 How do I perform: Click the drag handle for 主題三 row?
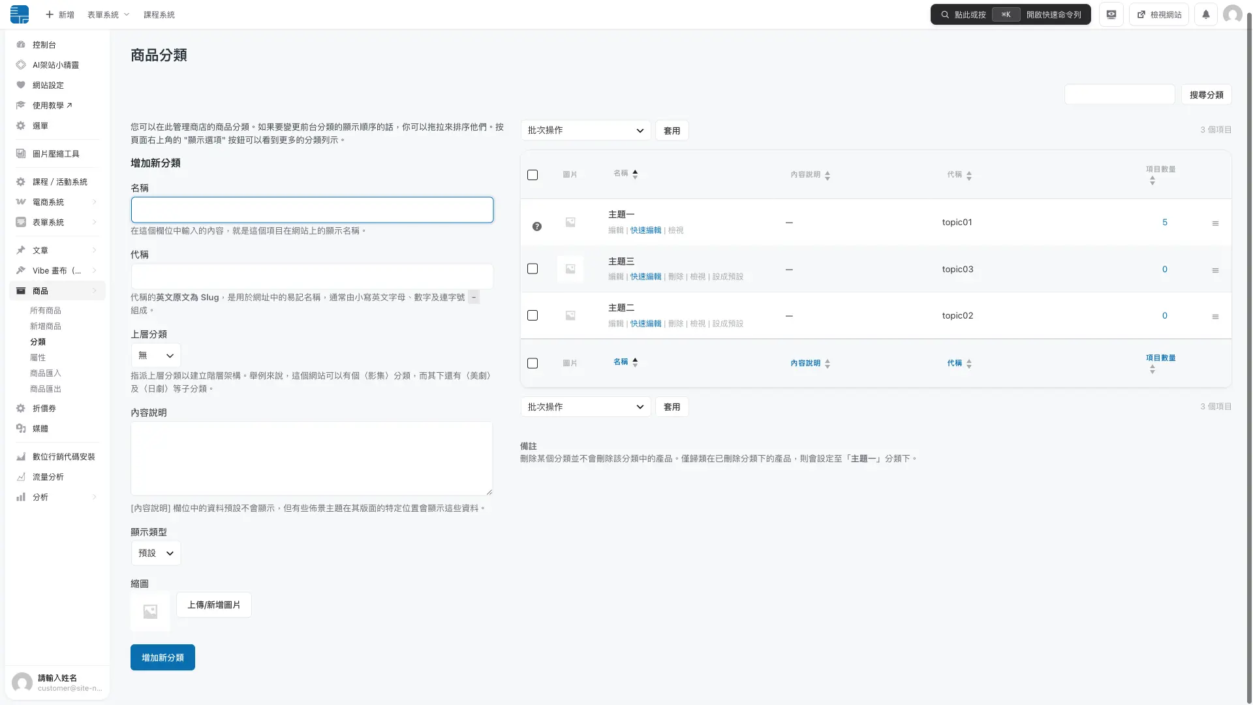(x=1215, y=270)
